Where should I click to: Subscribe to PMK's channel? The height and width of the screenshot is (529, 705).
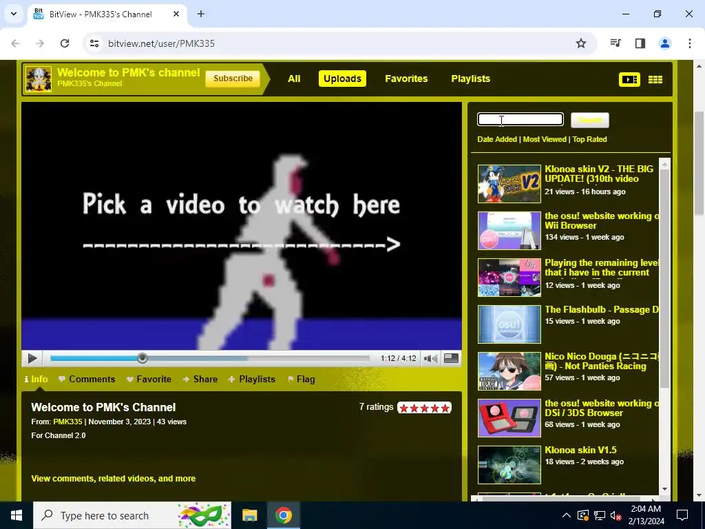233,79
